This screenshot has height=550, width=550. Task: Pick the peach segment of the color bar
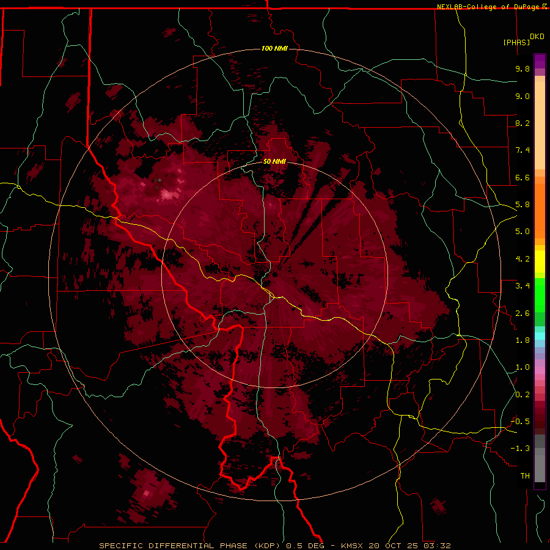[540, 125]
